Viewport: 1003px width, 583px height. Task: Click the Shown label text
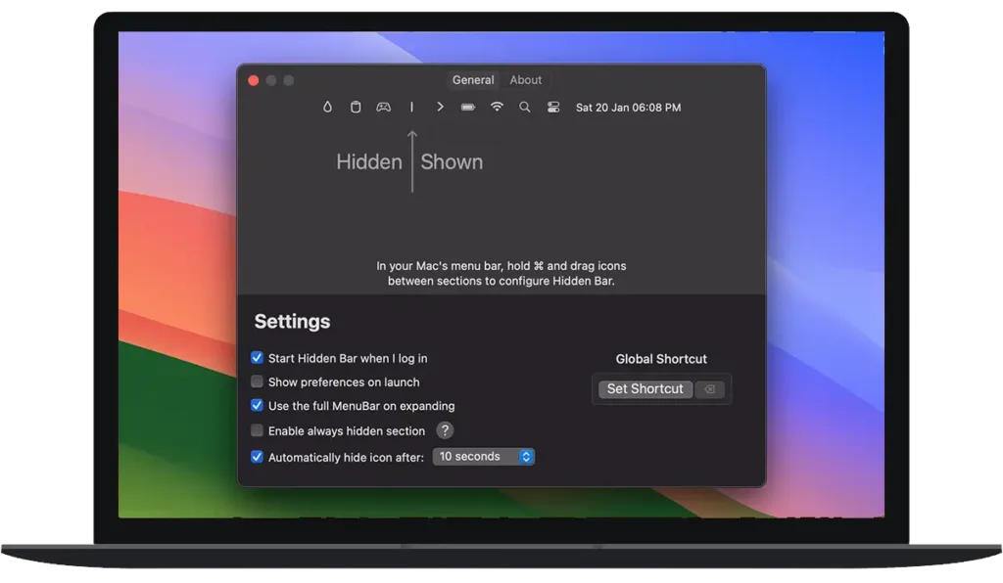click(x=452, y=161)
